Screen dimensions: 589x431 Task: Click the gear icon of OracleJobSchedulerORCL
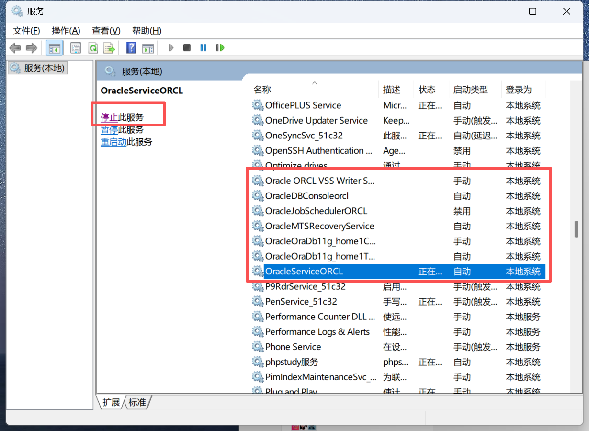(258, 211)
